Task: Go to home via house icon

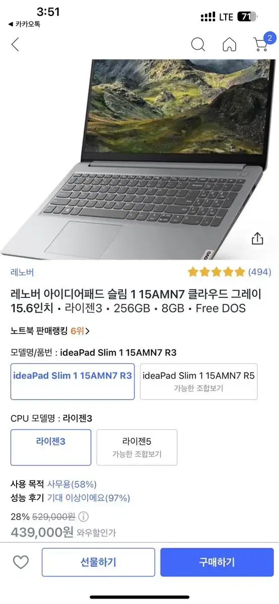Action: pos(229,44)
